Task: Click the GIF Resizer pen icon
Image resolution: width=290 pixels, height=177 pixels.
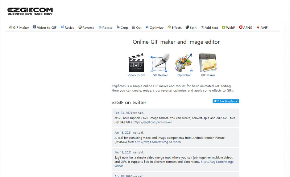Action: (160, 63)
